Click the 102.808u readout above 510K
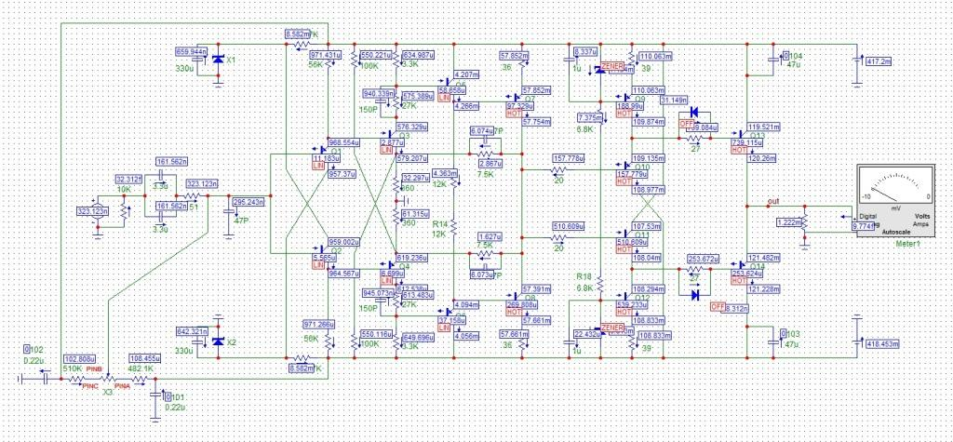The width and height of the screenshot is (953, 442). pyautogui.click(x=80, y=358)
